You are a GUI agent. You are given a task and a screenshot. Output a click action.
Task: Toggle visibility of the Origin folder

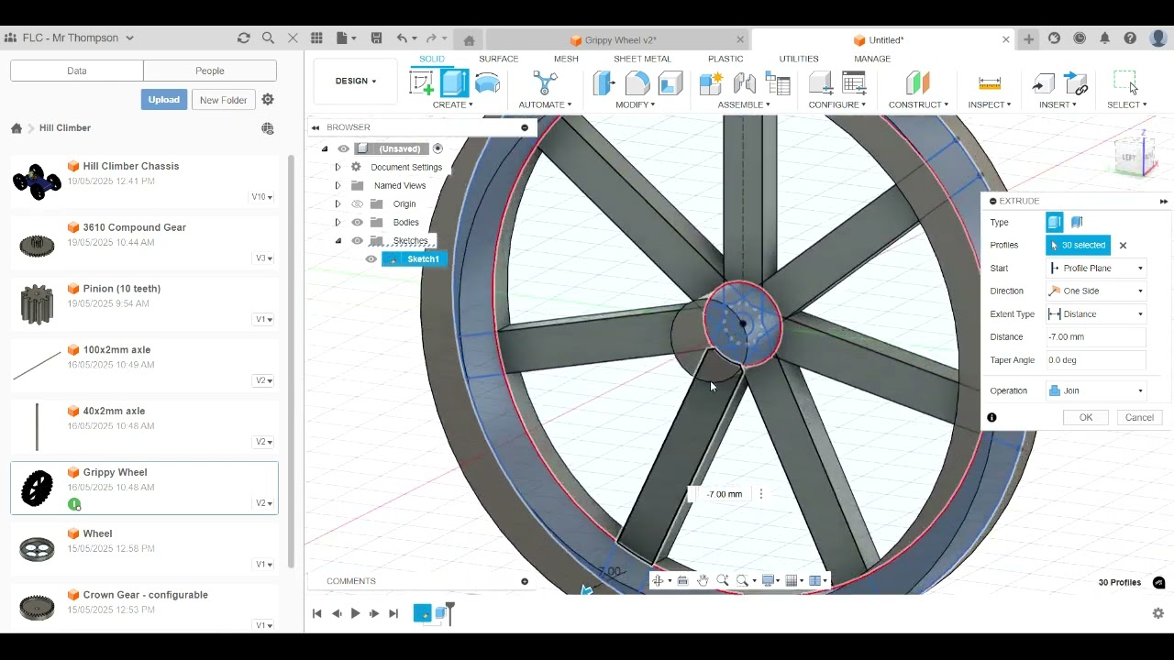click(x=357, y=203)
